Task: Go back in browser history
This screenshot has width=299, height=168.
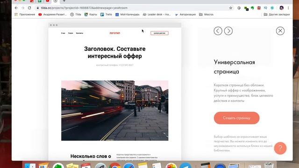Action: pos(16,8)
